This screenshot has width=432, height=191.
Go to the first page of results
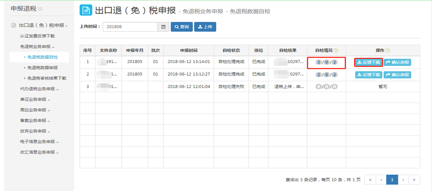tap(370, 180)
